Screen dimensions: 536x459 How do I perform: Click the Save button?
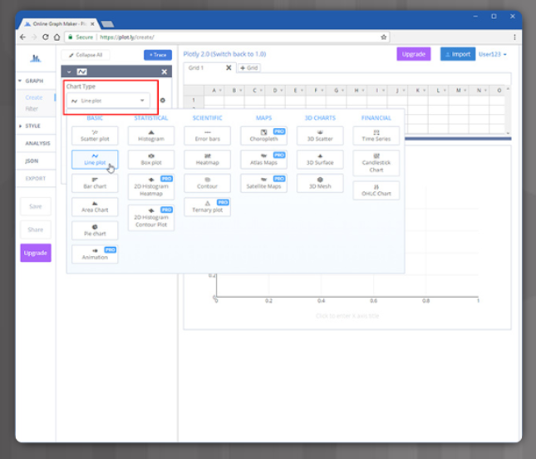[36, 206]
